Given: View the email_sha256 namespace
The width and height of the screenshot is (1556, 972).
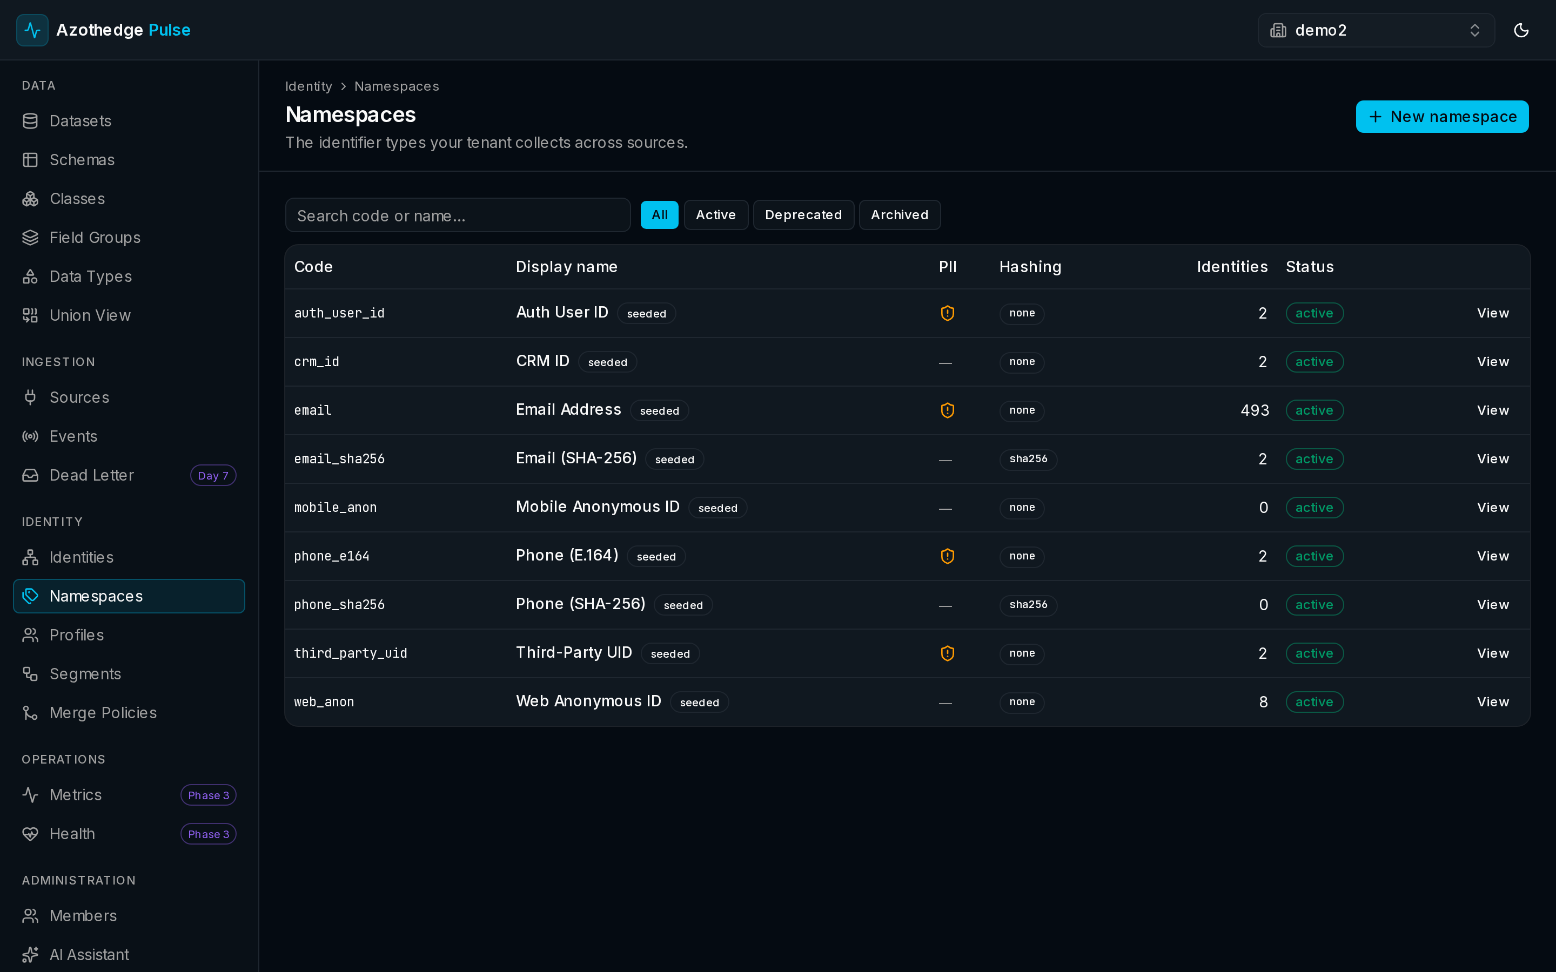Looking at the screenshot, I should pyautogui.click(x=1492, y=459).
